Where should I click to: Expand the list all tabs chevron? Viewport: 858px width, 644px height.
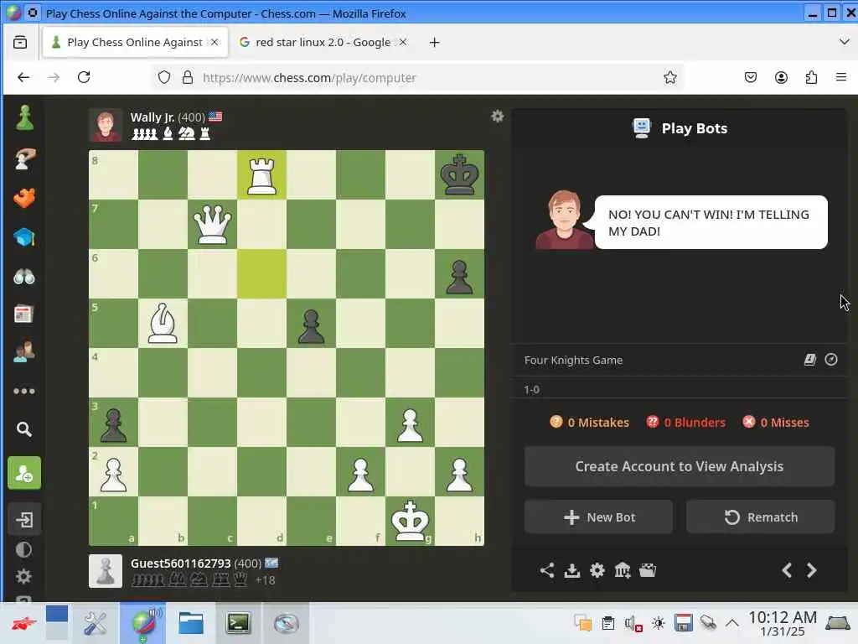point(845,42)
